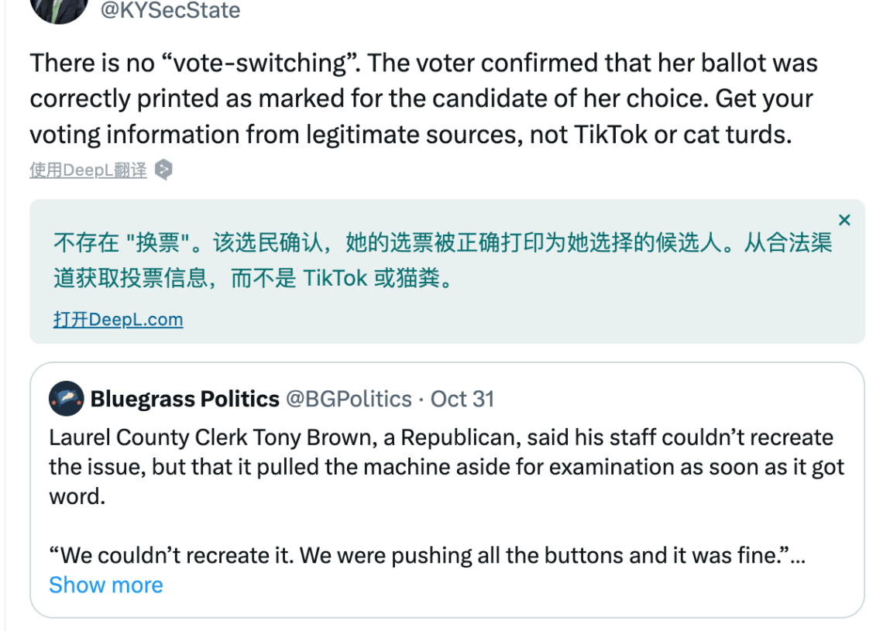
Task: Open the quoted Laurel County Clerk tweet
Action: point(447,490)
